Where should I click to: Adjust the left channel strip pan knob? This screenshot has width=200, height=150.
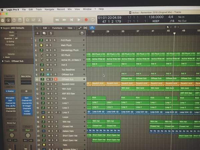(x=12, y=135)
